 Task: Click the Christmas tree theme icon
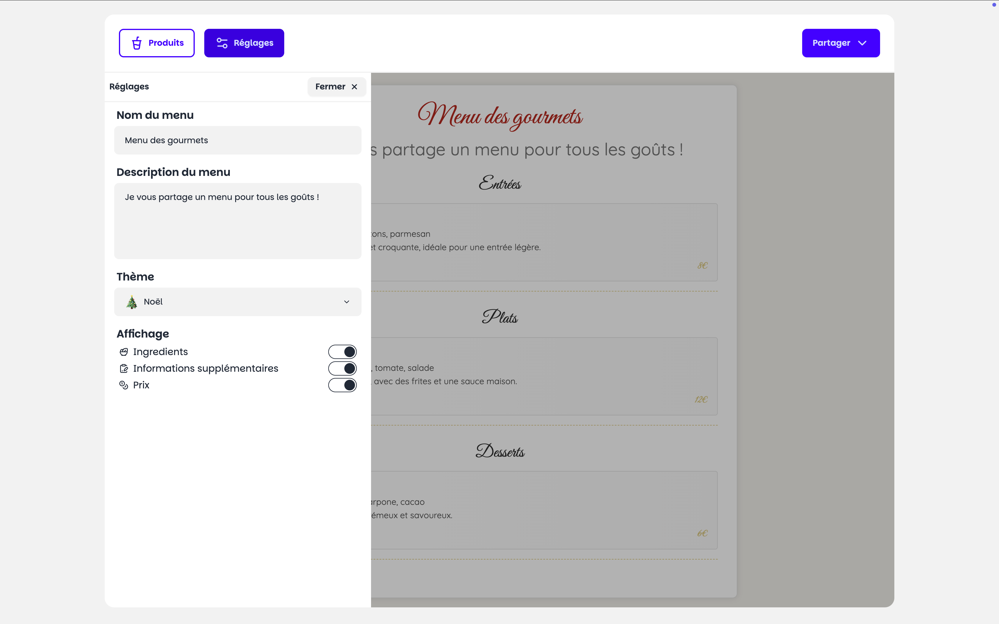point(132,302)
